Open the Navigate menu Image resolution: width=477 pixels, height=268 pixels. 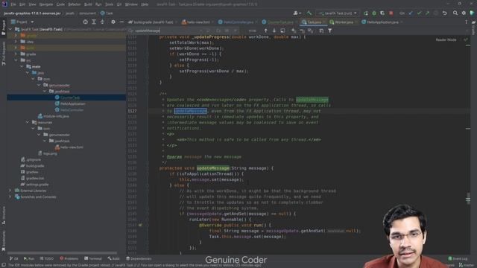[46, 4]
